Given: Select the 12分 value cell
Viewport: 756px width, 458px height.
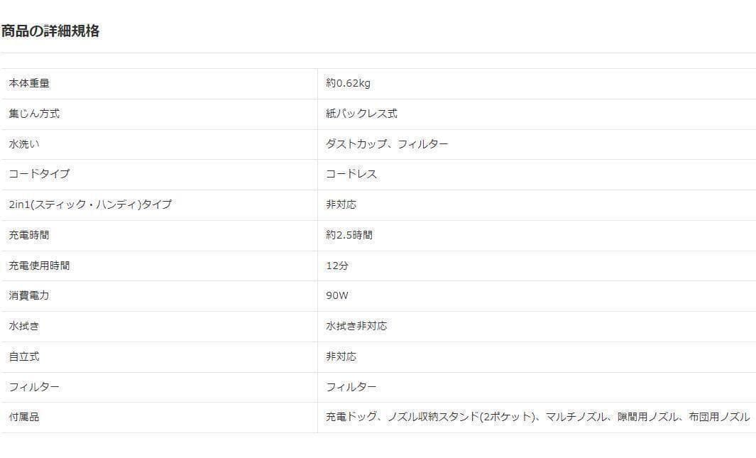Looking at the screenshot, I should 337,266.
